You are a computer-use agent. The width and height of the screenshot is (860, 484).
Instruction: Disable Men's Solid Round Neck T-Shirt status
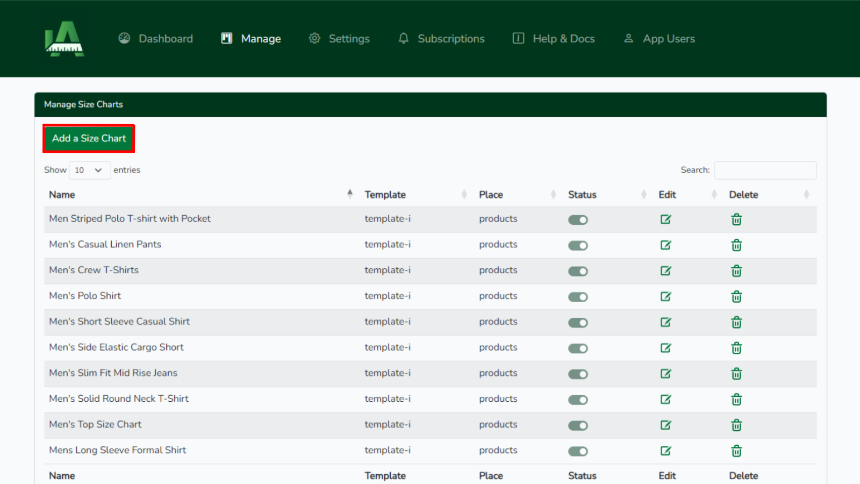click(x=578, y=400)
